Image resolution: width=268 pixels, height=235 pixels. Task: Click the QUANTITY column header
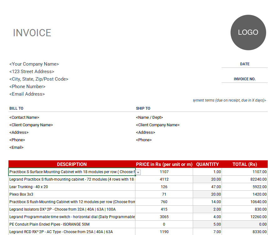coord(207,164)
